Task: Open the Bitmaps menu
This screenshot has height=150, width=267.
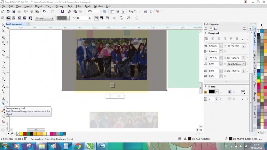Action: [x=60, y=6]
